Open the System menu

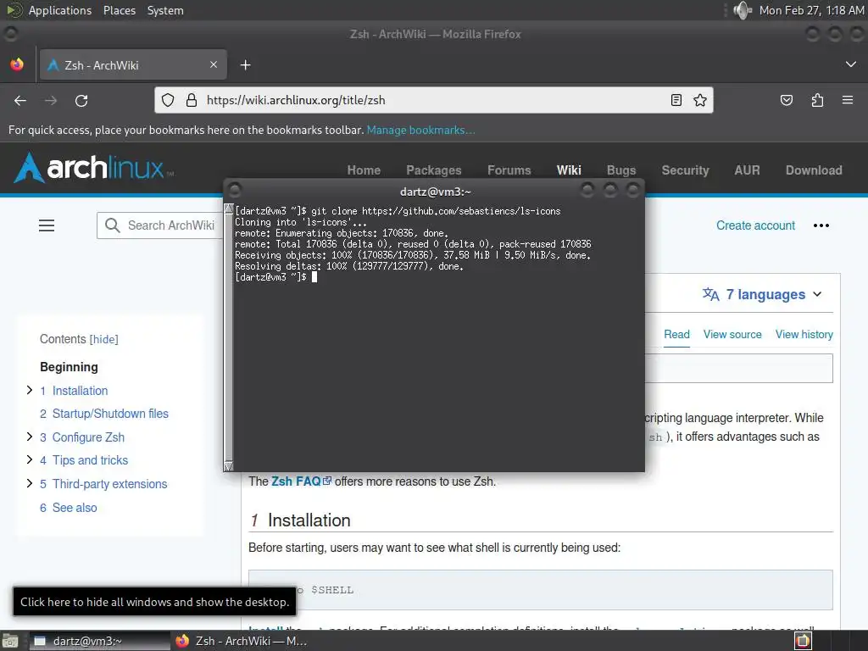[165, 10]
